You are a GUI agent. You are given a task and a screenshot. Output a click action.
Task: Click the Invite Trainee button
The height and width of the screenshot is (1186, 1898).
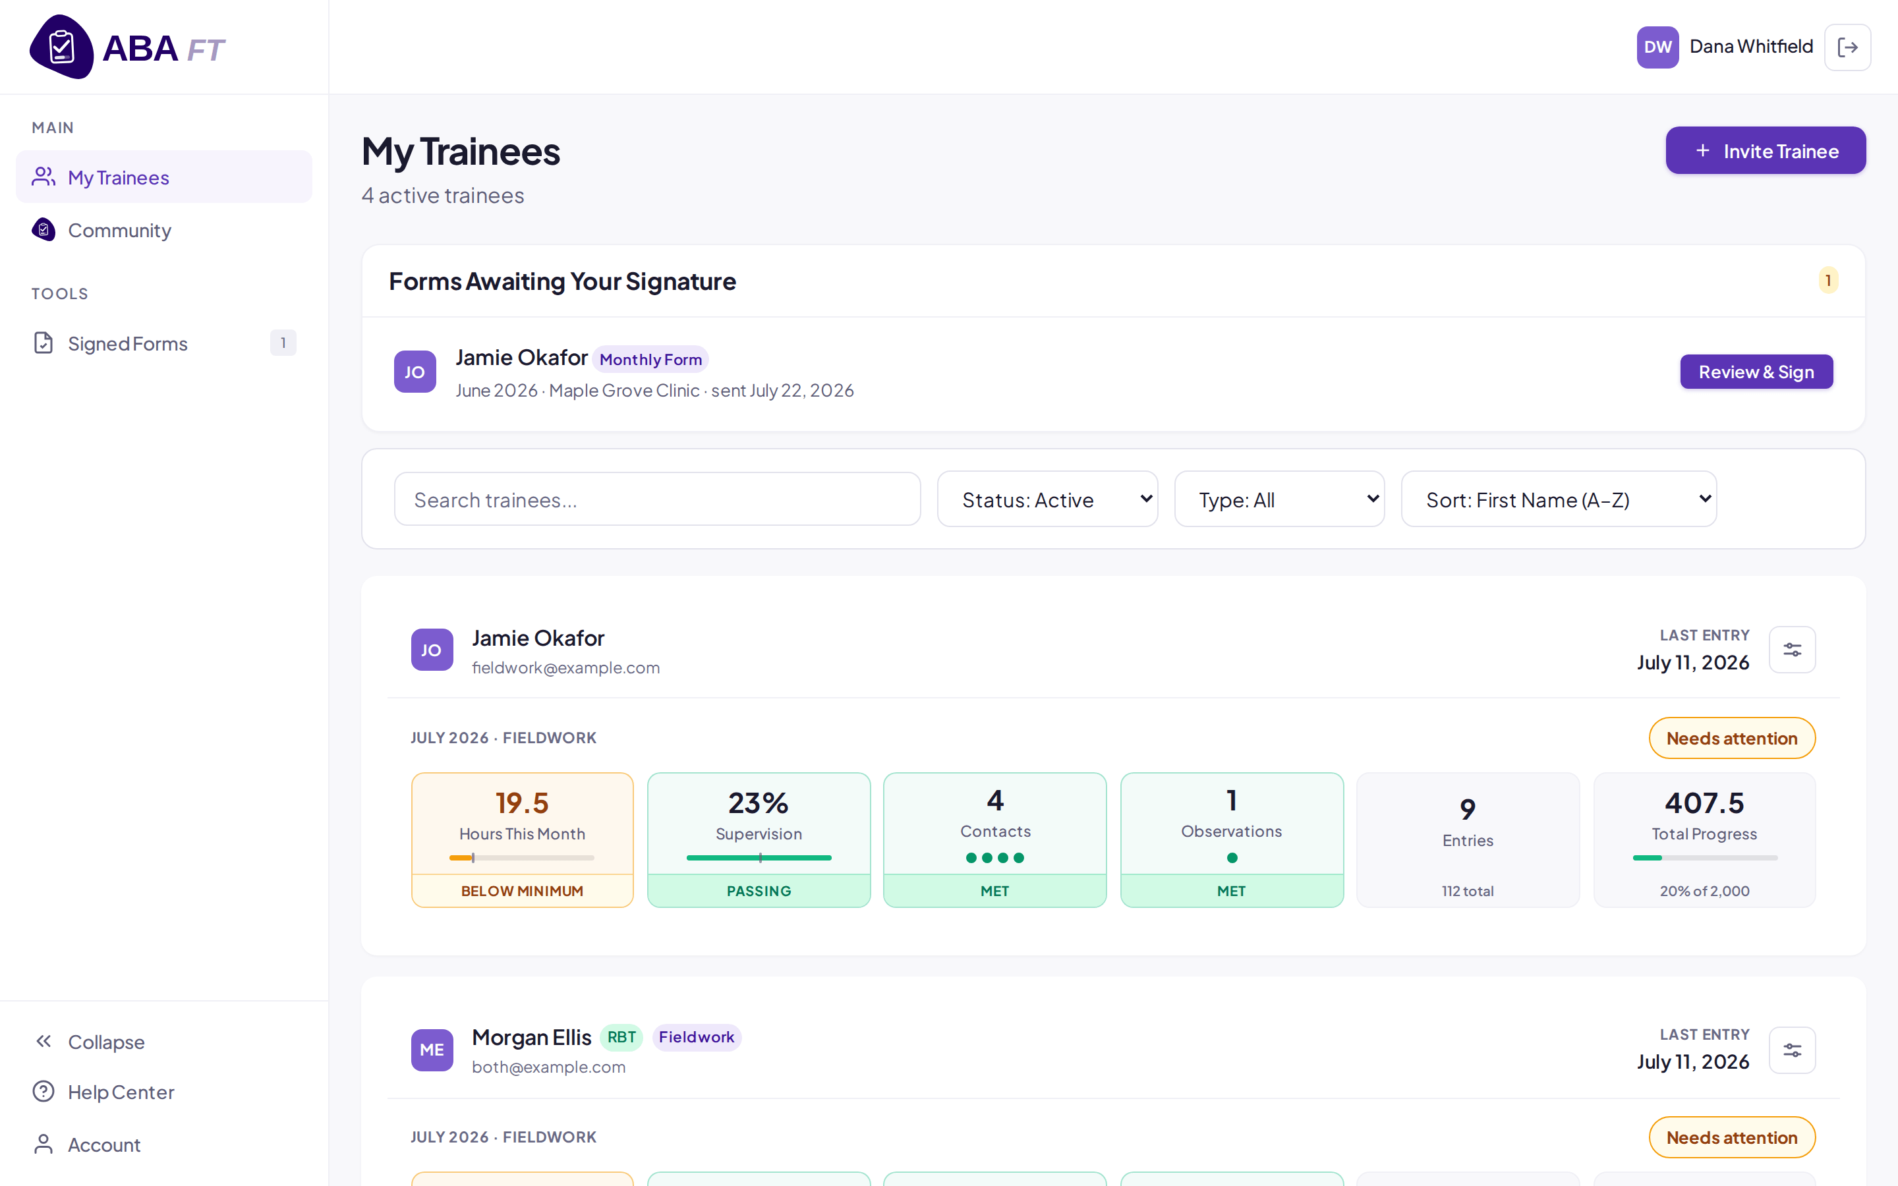[x=1766, y=151]
